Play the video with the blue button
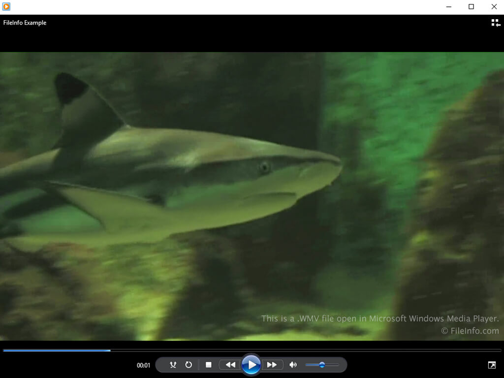This screenshot has height=378, width=504. (251, 365)
